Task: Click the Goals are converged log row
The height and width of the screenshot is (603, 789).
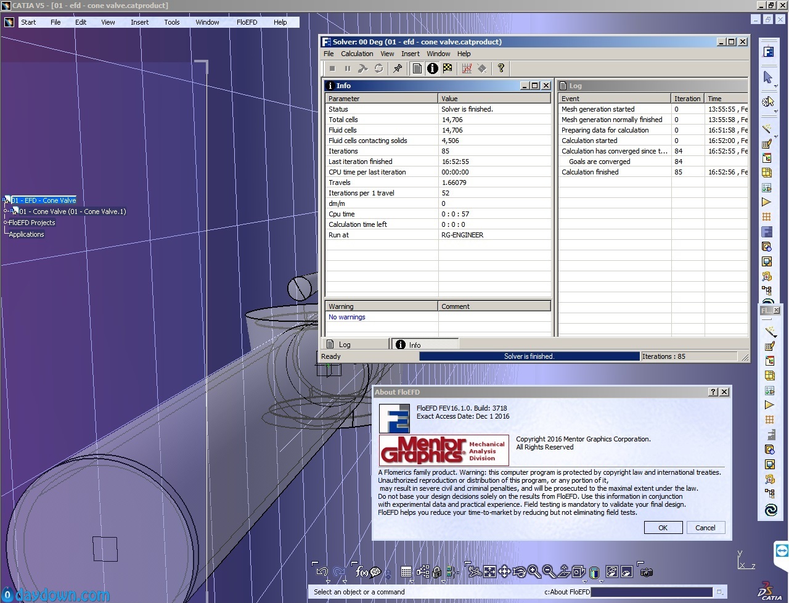Action: tap(653, 162)
